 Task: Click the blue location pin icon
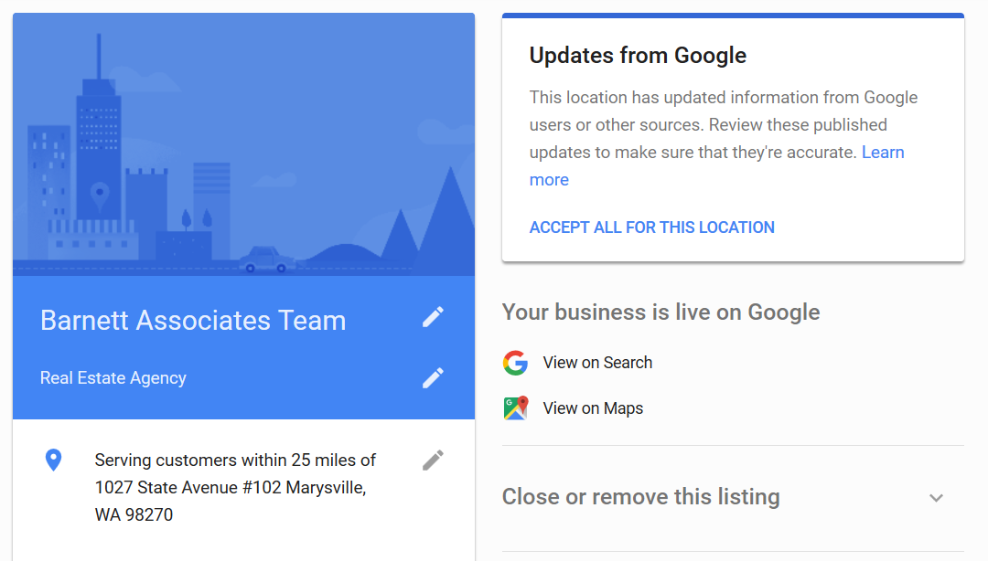(54, 460)
